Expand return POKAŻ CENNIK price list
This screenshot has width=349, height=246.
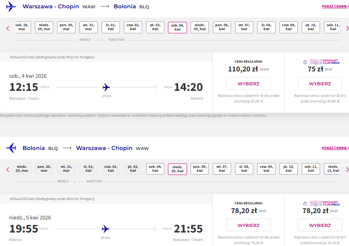coord(335,148)
